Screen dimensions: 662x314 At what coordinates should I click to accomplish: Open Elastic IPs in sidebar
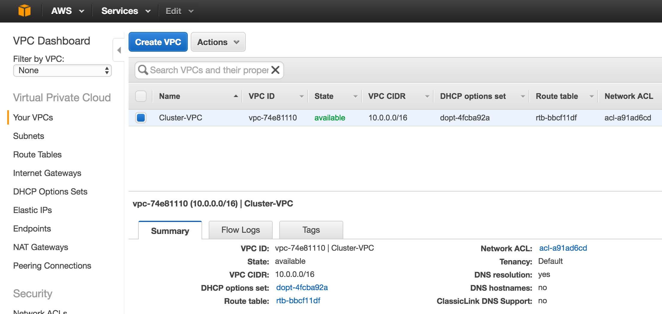pos(33,210)
